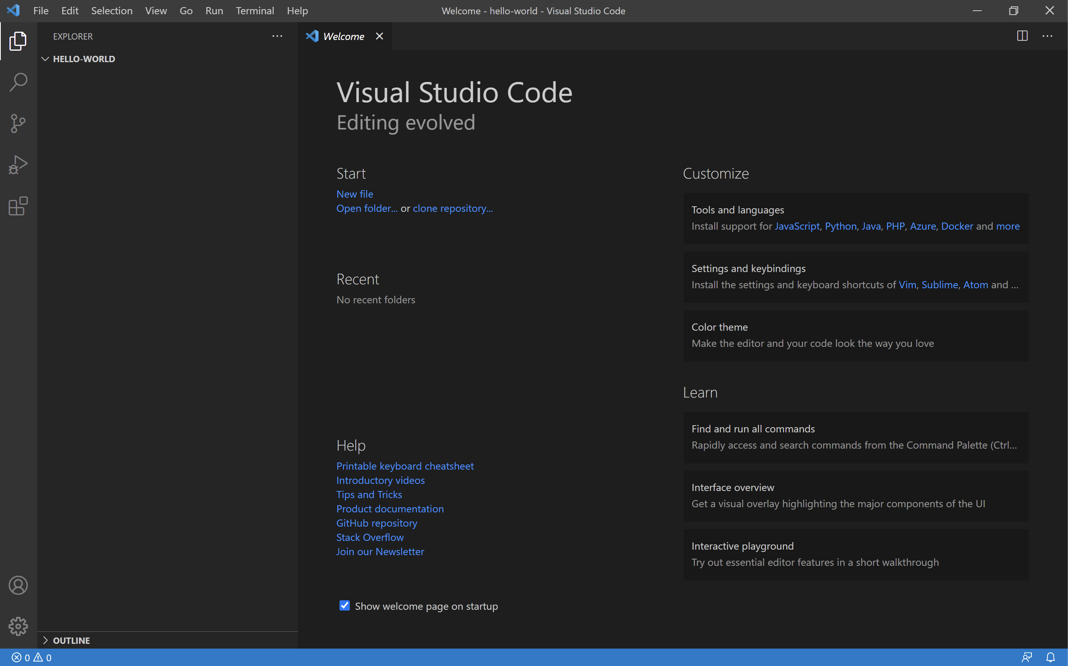1068x666 pixels.
Task: Open the Run and Debug view
Action: [18, 165]
